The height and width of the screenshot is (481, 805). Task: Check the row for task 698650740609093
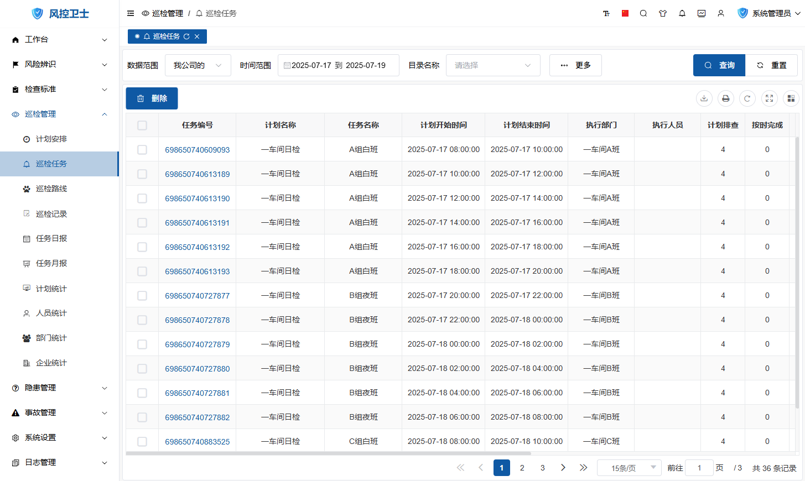click(142, 150)
